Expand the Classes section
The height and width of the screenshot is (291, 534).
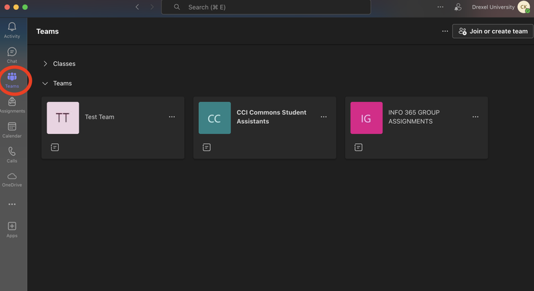click(45, 64)
